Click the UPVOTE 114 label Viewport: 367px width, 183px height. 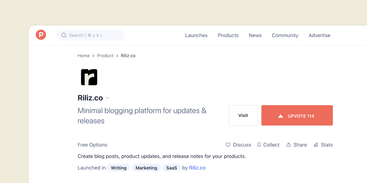[x=301, y=116]
